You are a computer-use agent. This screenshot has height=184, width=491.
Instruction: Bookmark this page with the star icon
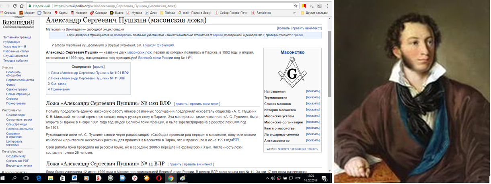click(x=296, y=6)
